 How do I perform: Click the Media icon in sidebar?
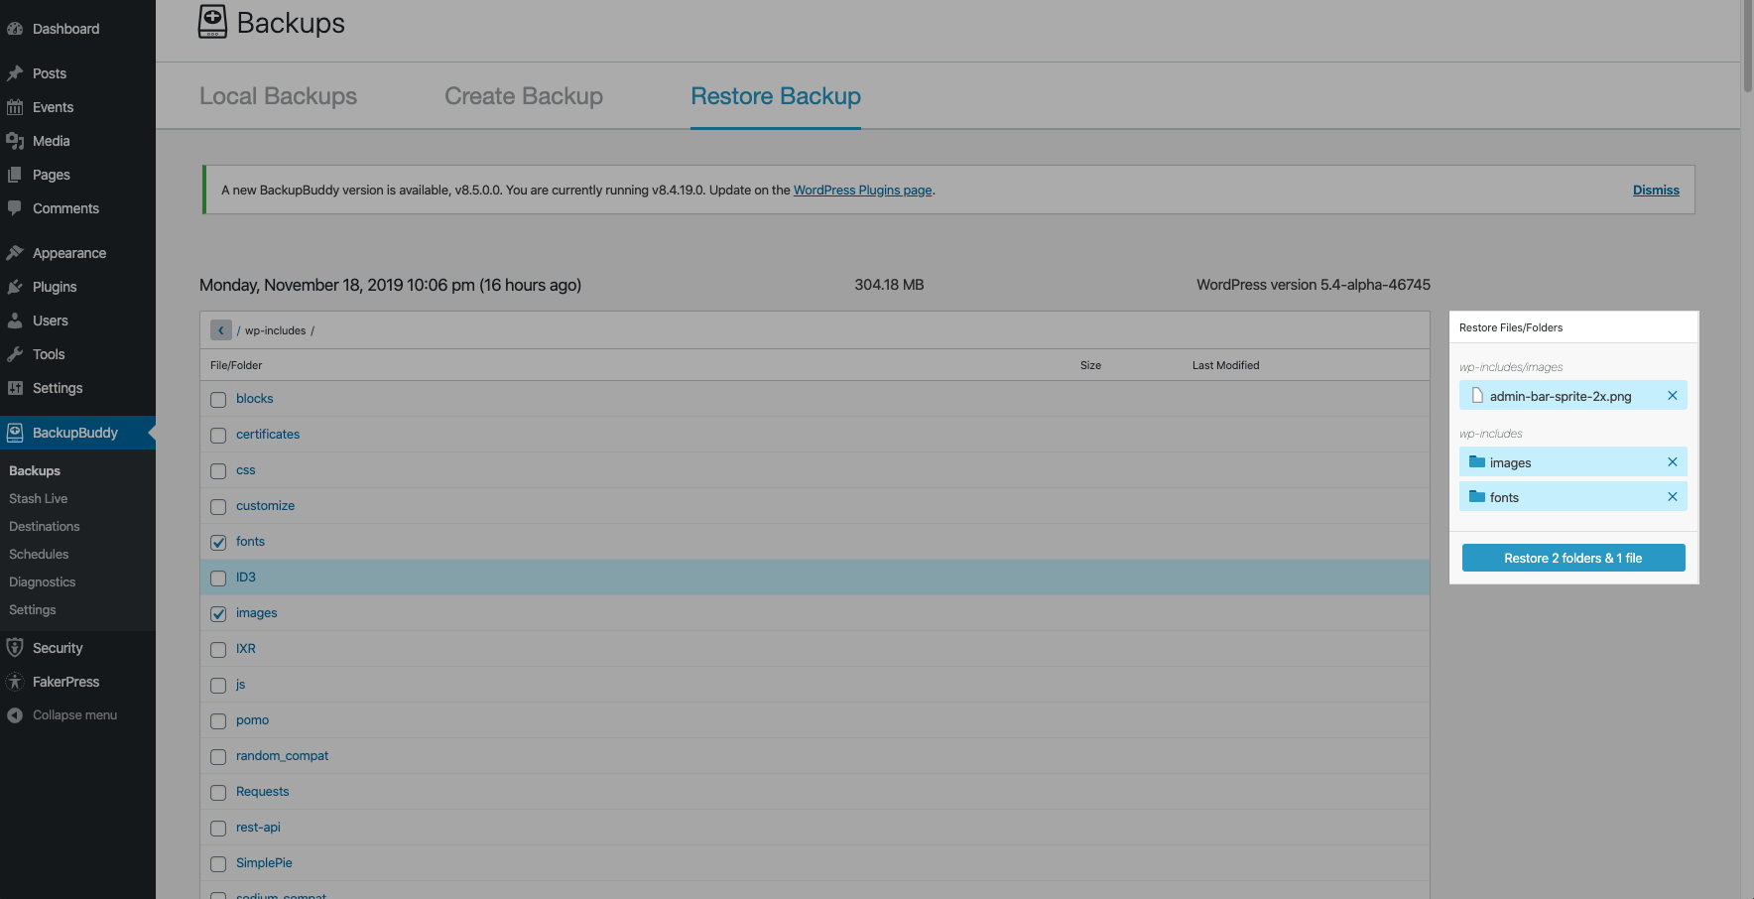(x=15, y=141)
